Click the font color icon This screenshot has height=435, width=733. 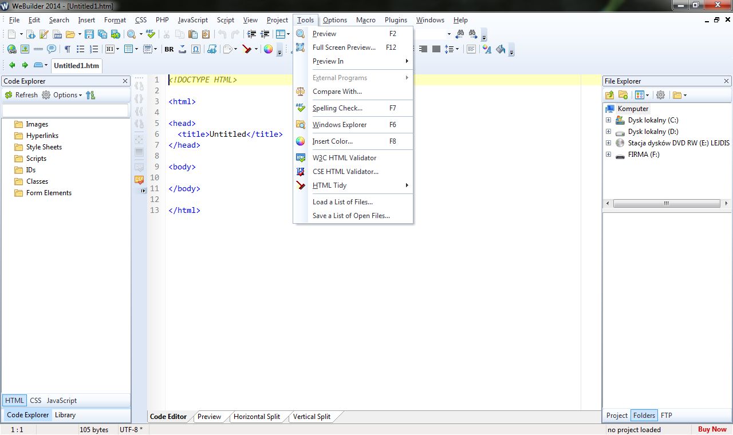coord(487,49)
